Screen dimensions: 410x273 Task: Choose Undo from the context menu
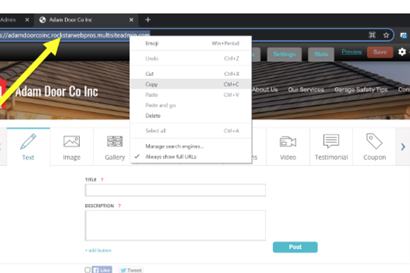(191, 58)
